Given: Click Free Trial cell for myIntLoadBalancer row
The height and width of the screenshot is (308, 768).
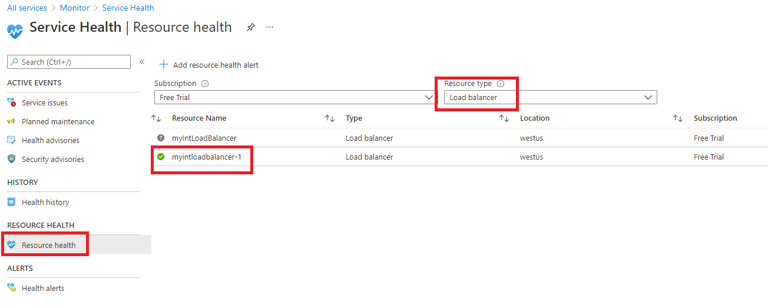Looking at the screenshot, I should click(709, 138).
